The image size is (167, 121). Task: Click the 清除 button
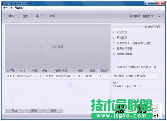pyautogui.click(x=53, y=111)
